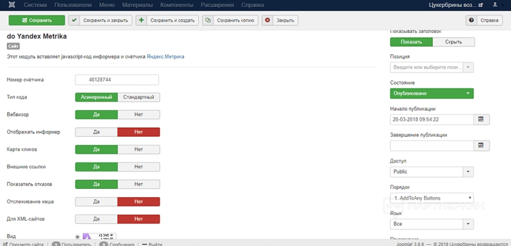Open the Меню menu

click(107, 5)
